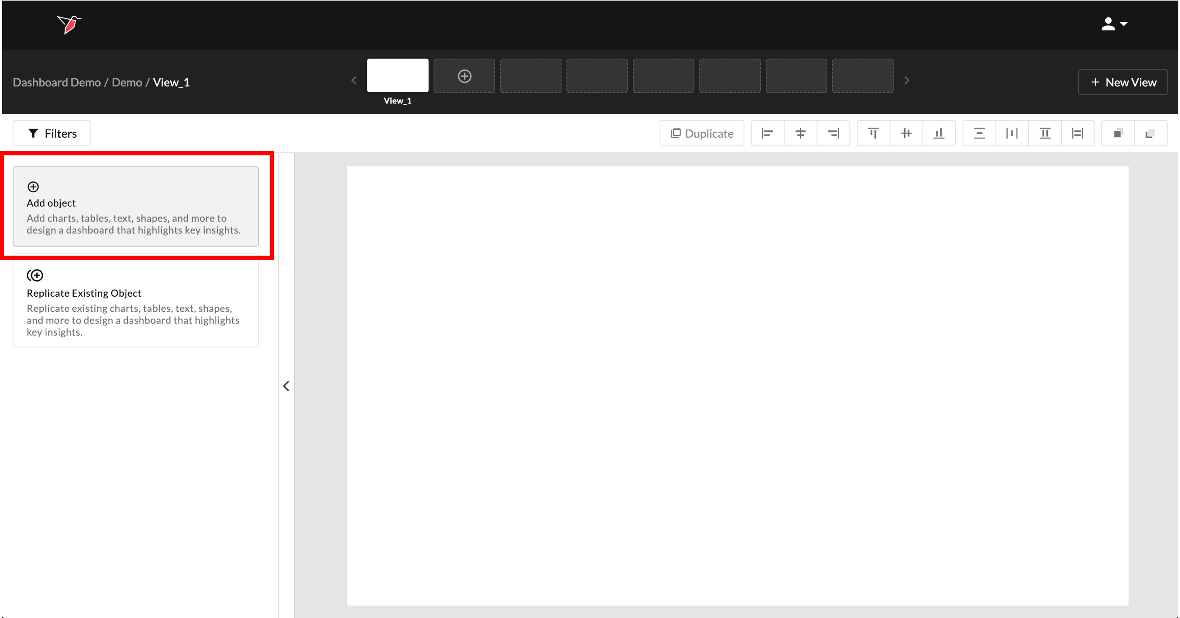Image resolution: width=1180 pixels, height=618 pixels.
Task: Click the align right edges icon
Action: (833, 133)
